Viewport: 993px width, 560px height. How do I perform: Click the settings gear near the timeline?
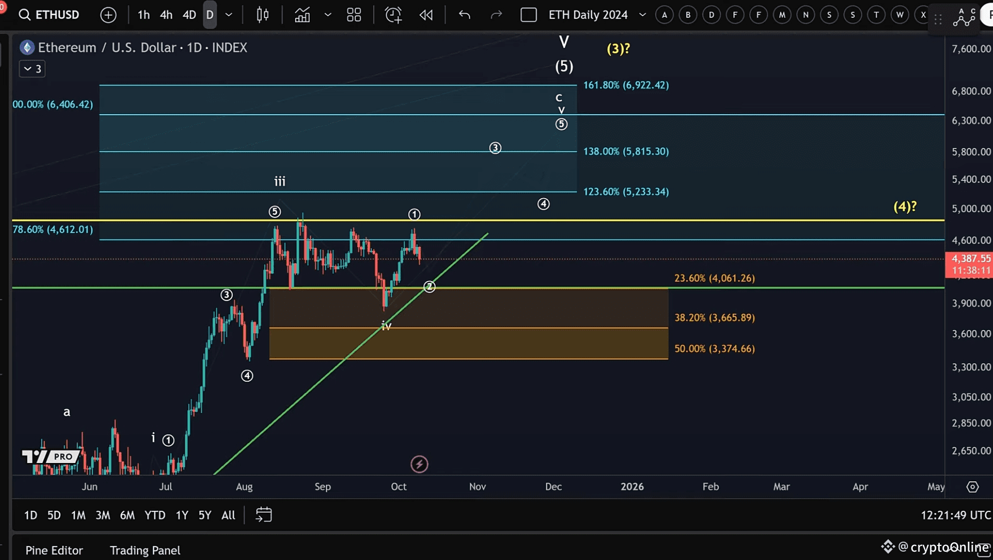click(x=972, y=486)
